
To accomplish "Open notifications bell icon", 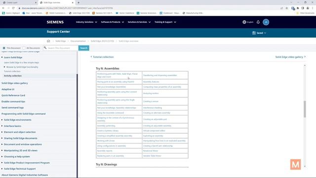I will (x=258, y=22).
